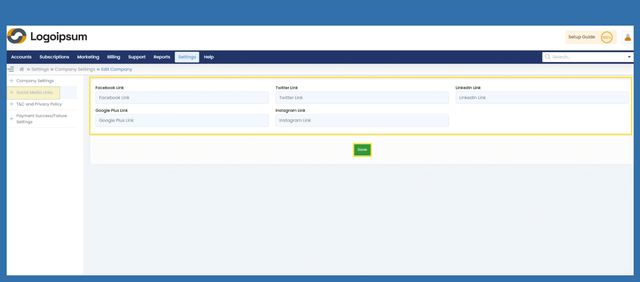Toggle the hamburger sidebar menu icon
The image size is (640, 282).
(x=11, y=69)
